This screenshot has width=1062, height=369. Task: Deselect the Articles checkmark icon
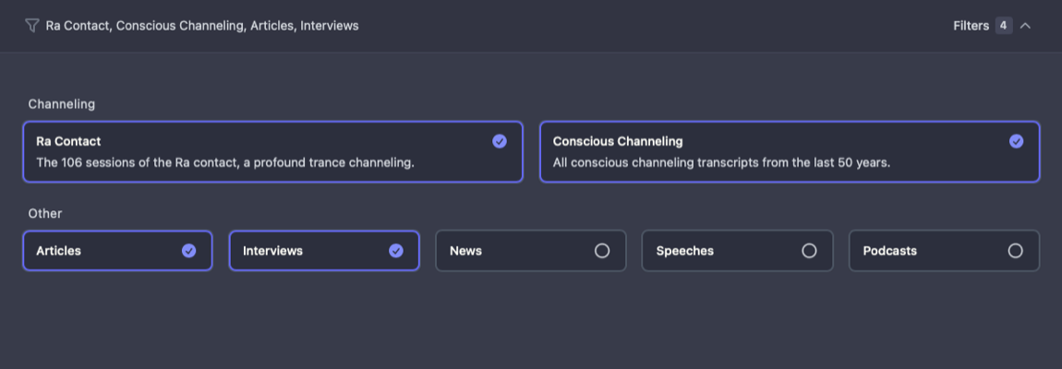tap(189, 250)
